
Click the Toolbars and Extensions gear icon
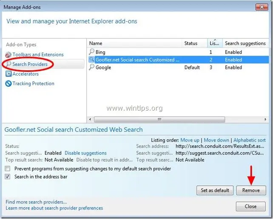[8, 55]
